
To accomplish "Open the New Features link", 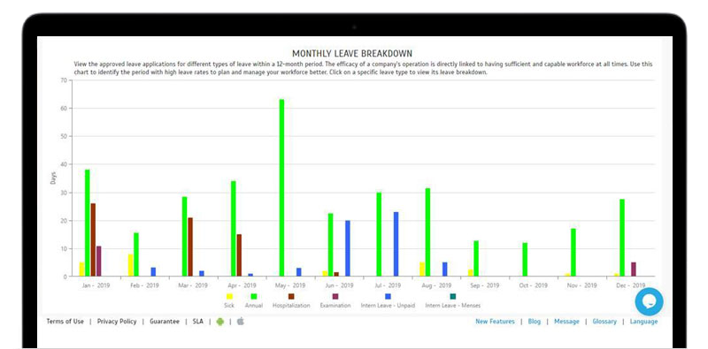I will point(495,322).
